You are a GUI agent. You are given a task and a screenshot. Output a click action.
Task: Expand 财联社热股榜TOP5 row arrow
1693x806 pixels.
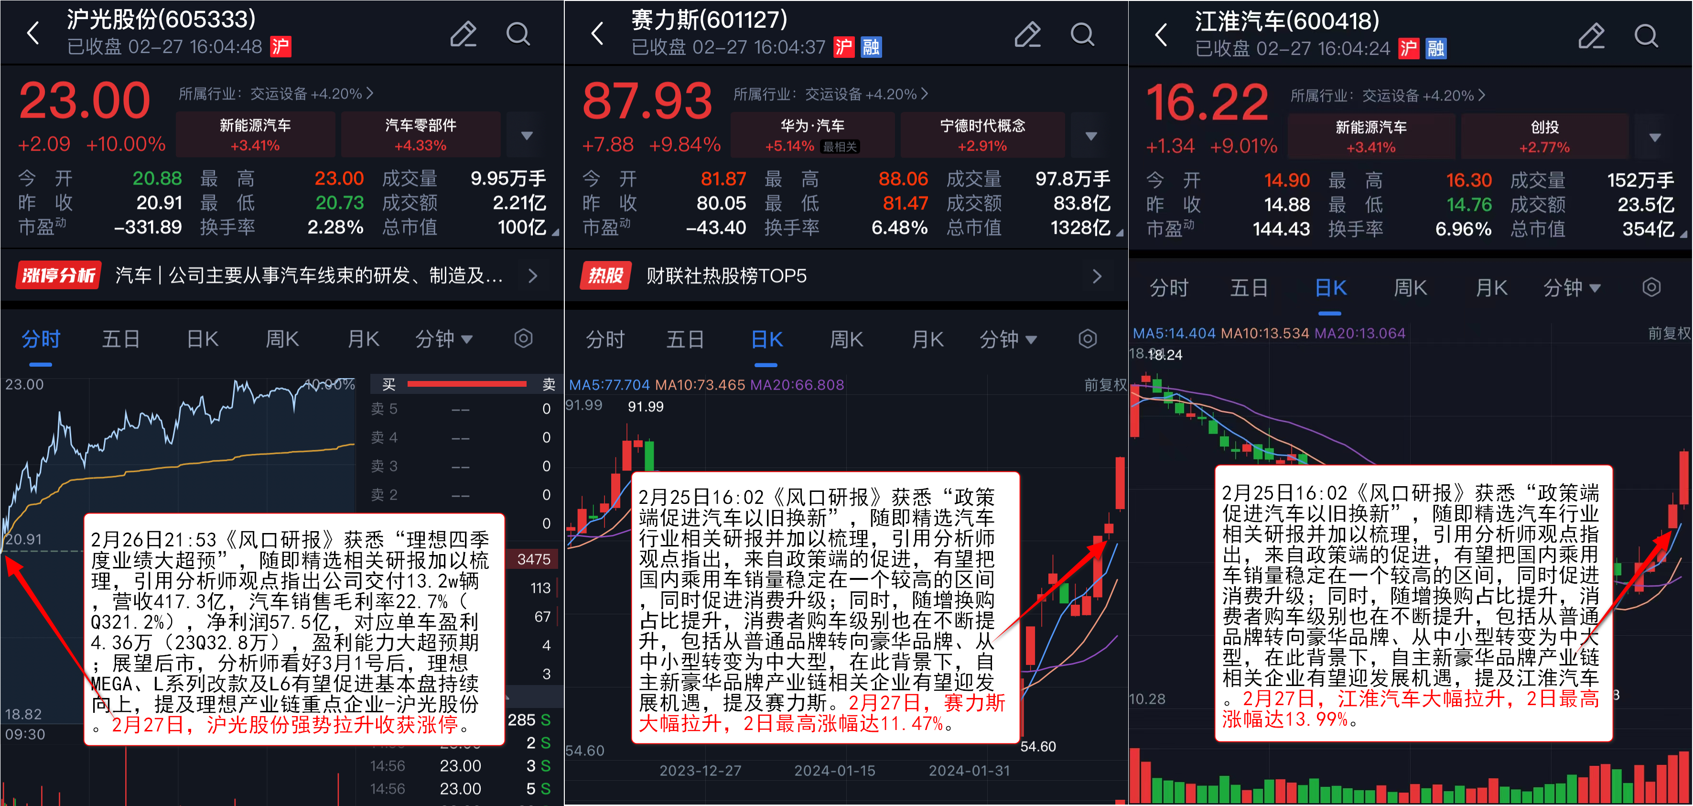1097,275
